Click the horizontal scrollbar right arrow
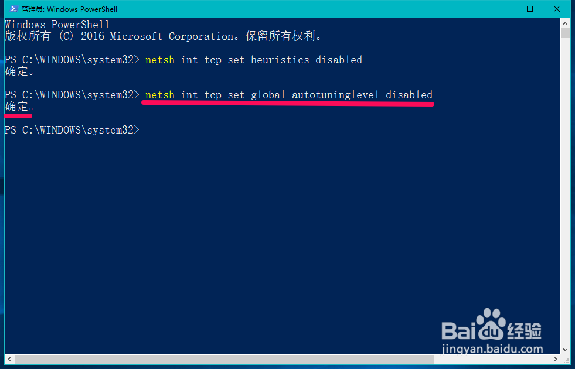This screenshot has height=369, width=575. tap(556, 359)
